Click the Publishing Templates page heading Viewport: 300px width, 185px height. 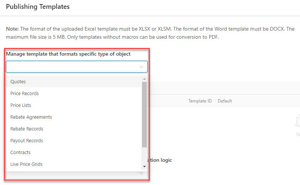click(x=38, y=7)
